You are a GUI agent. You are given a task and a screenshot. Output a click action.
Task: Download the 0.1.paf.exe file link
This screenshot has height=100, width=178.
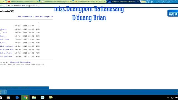tap(6, 56)
